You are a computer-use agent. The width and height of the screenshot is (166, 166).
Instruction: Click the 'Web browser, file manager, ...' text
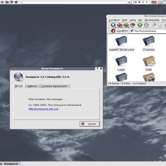click(x=47, y=99)
